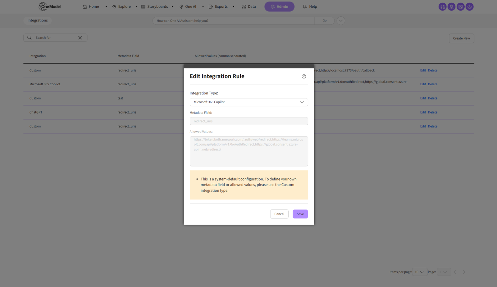
Task: Expand the One AI Assistant chevron
Action: (x=341, y=21)
